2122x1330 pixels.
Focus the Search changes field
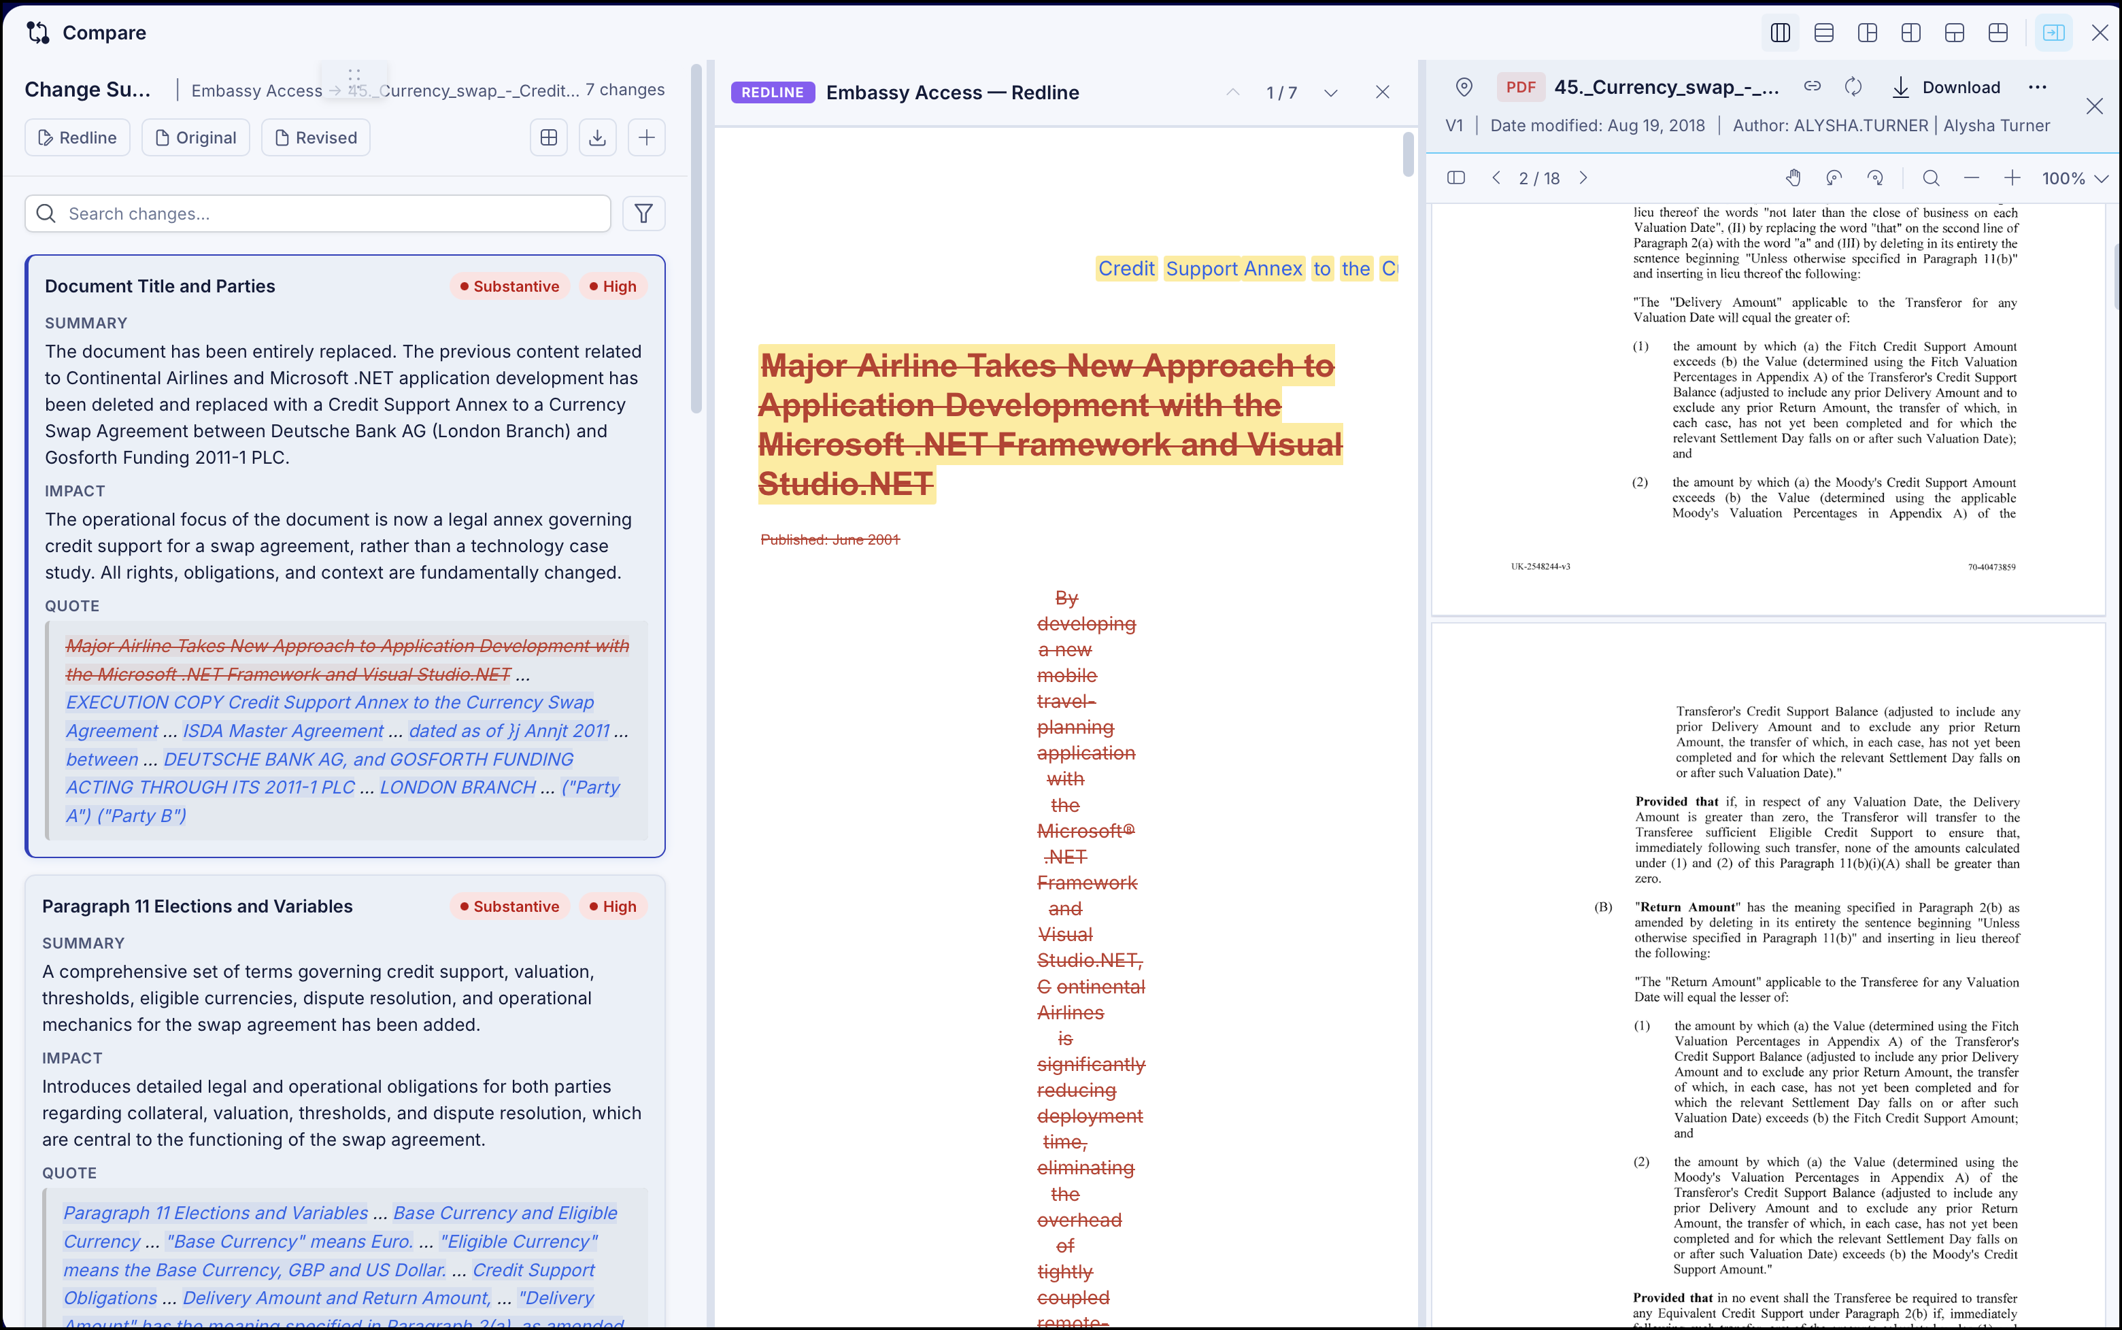[318, 214]
